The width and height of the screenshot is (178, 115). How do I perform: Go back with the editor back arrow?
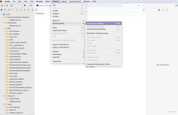coord(40,10)
